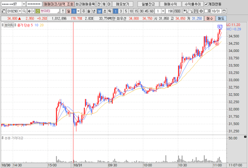
Task: Click the current price 34,800
Action: pos(12,19)
